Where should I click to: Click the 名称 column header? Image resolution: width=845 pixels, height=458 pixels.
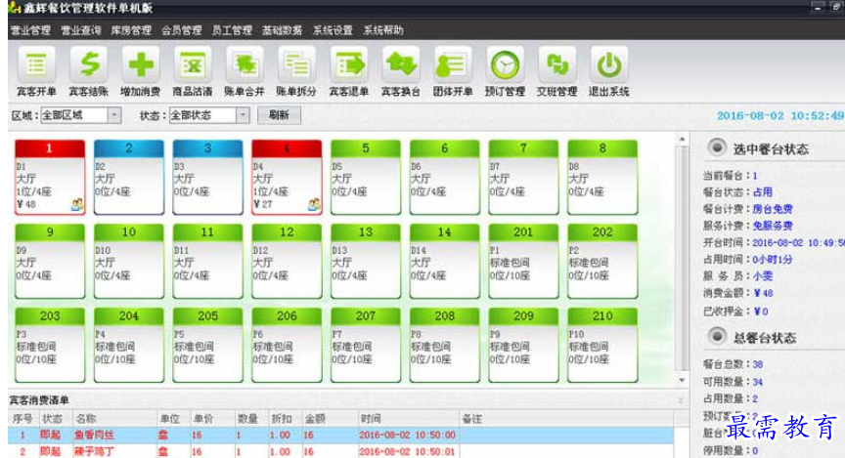[114, 418]
